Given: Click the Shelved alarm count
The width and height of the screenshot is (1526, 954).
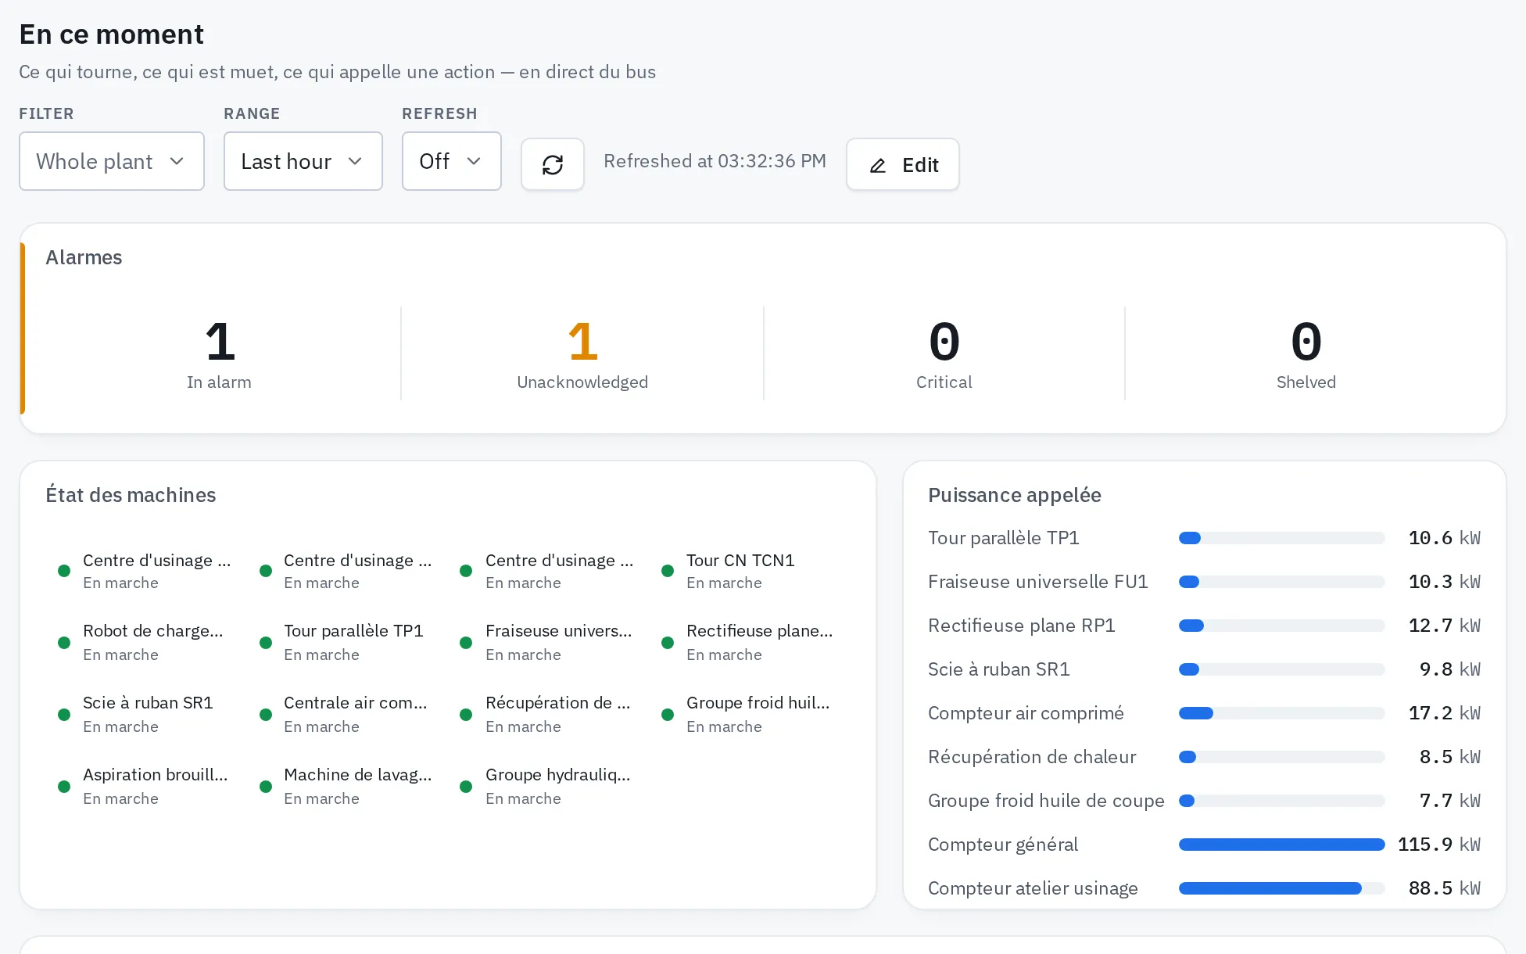Looking at the screenshot, I should click(1306, 343).
